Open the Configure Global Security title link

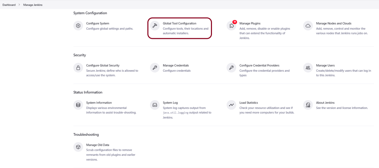coord(103,65)
